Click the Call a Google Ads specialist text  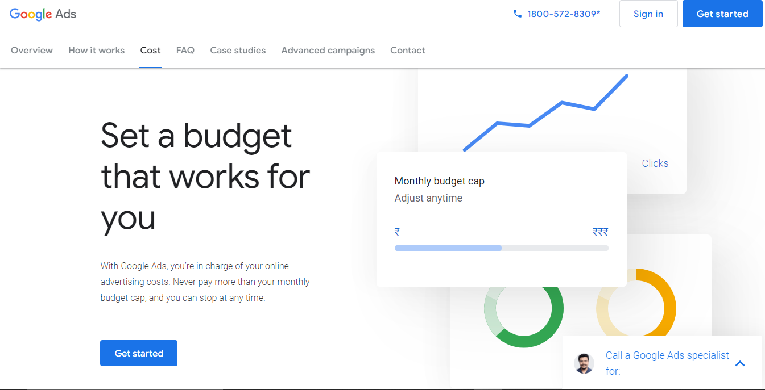click(x=667, y=363)
